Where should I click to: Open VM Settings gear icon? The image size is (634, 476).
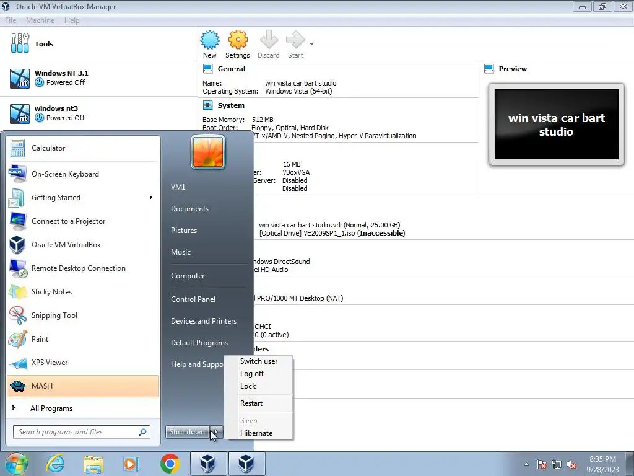[238, 40]
